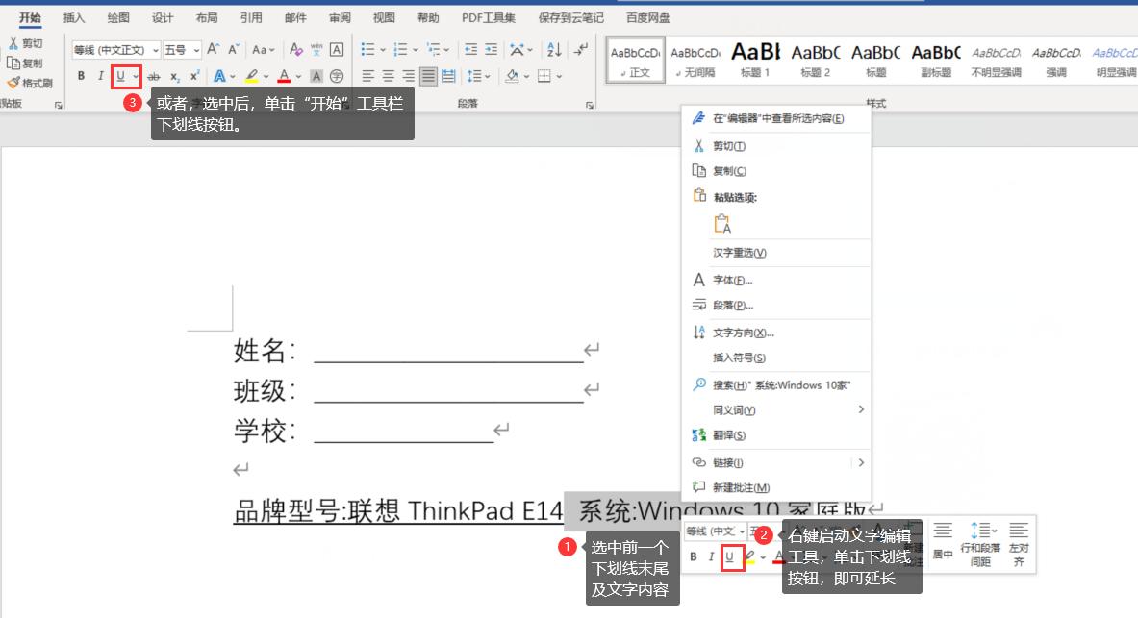Click the bulleted list icon
Image resolution: width=1138 pixels, height=618 pixels.
[367, 48]
